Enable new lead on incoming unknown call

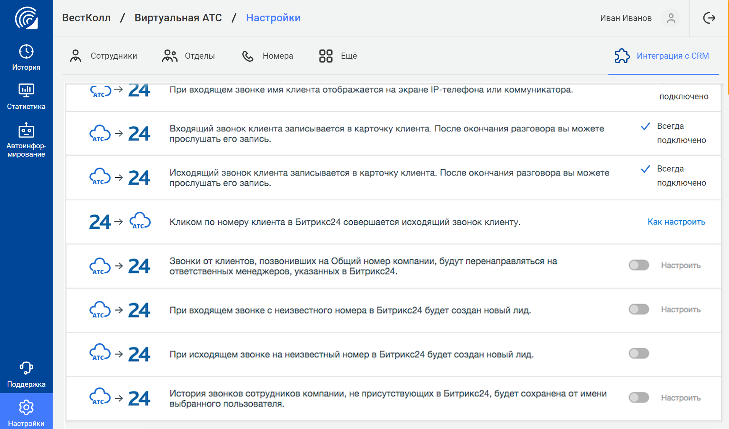point(639,309)
